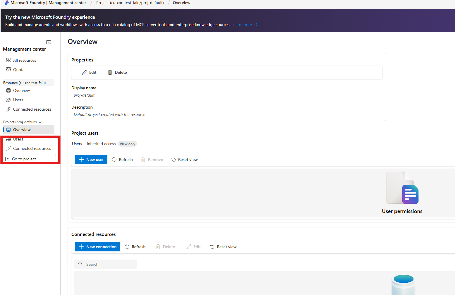455x295 pixels.
Task: Select Overview under Project (proj-default)
Action: [29, 130]
